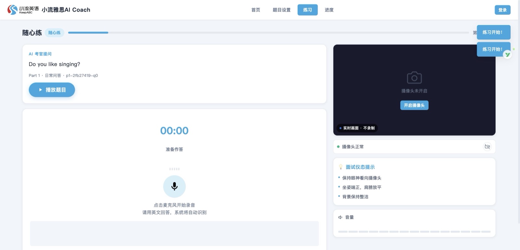This screenshot has width=520, height=250.
Task: Click the tip 坐姿端正,肩膀放平
Action: click(x=362, y=187)
